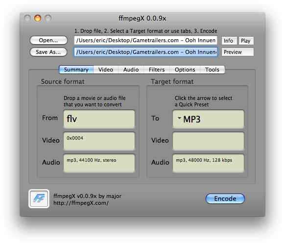Switch to the Summary tab
This screenshot has width=285, height=244.
pos(76,70)
